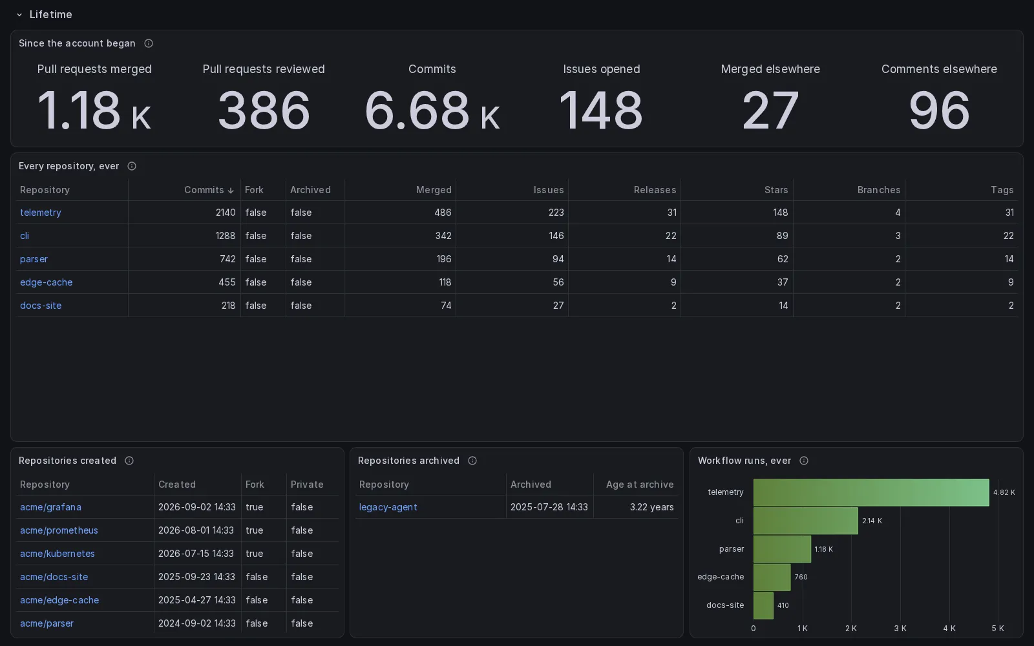The width and height of the screenshot is (1034, 646).
Task: Click the edge-cache bar in Workflow runs chart
Action: click(772, 577)
